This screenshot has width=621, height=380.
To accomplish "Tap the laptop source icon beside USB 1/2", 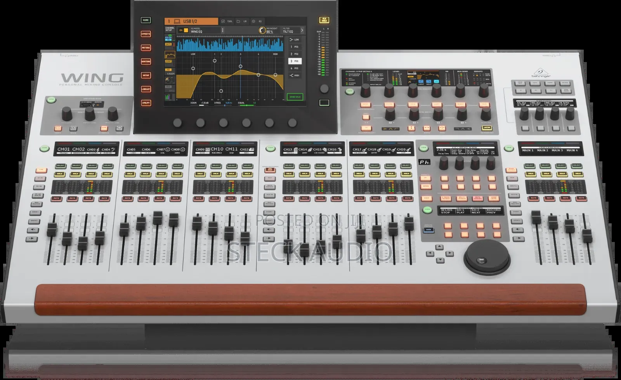I will coord(177,21).
